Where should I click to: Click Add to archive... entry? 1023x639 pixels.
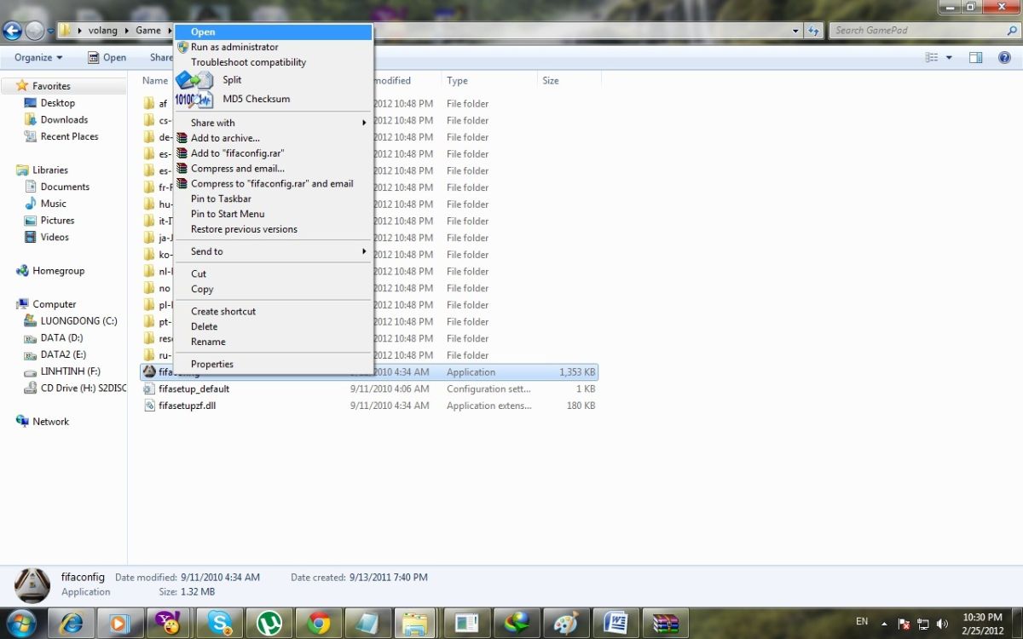(273, 138)
